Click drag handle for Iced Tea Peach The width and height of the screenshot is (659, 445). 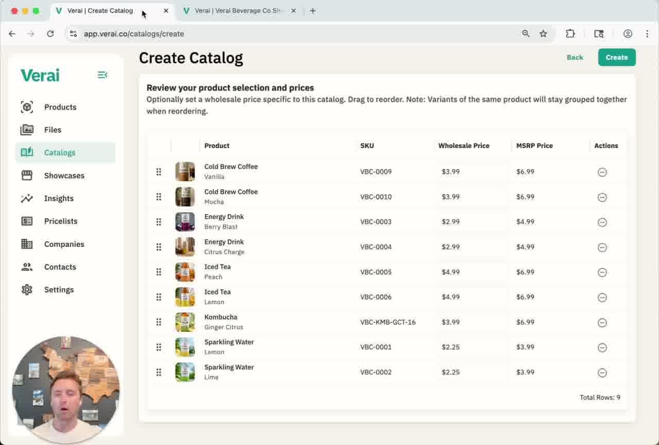pyautogui.click(x=159, y=272)
